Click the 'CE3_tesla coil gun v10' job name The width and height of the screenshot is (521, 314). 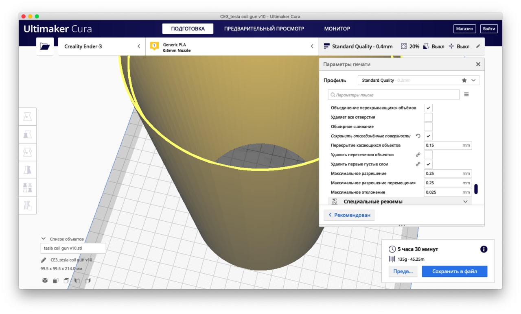(71, 260)
